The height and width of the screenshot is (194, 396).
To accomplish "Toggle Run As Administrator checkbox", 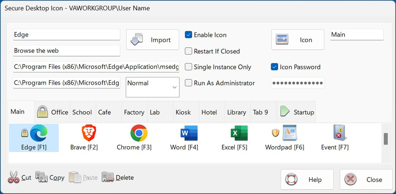I will click(x=188, y=83).
